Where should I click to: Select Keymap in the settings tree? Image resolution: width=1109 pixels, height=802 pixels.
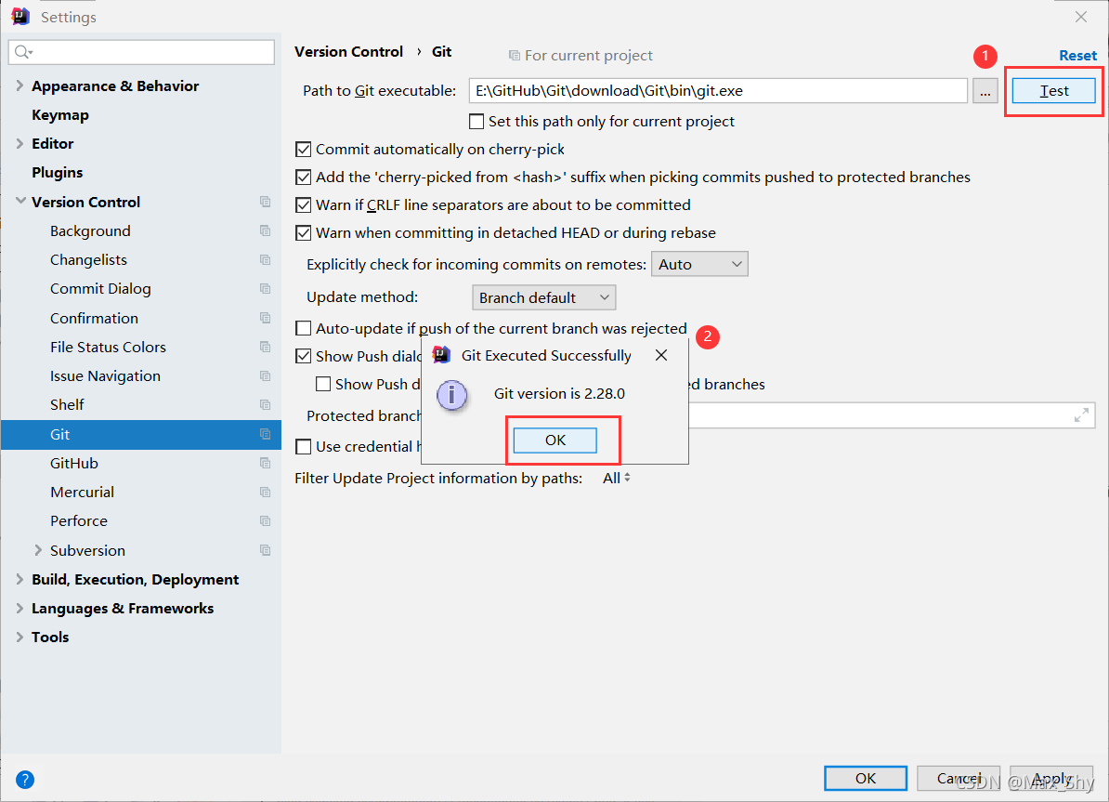tap(60, 114)
